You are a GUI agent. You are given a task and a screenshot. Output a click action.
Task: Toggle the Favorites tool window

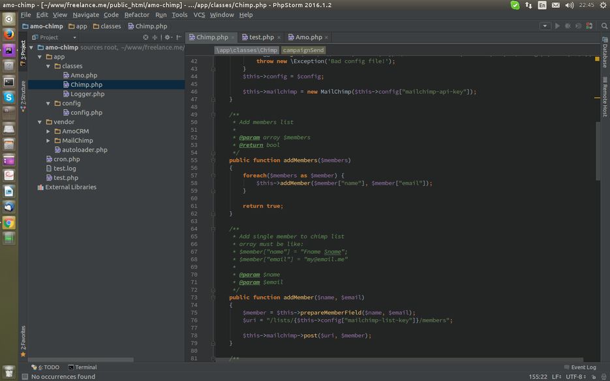[x=23, y=341]
